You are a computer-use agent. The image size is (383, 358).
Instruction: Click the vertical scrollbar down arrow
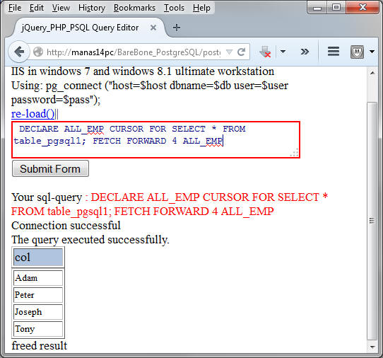372,347
